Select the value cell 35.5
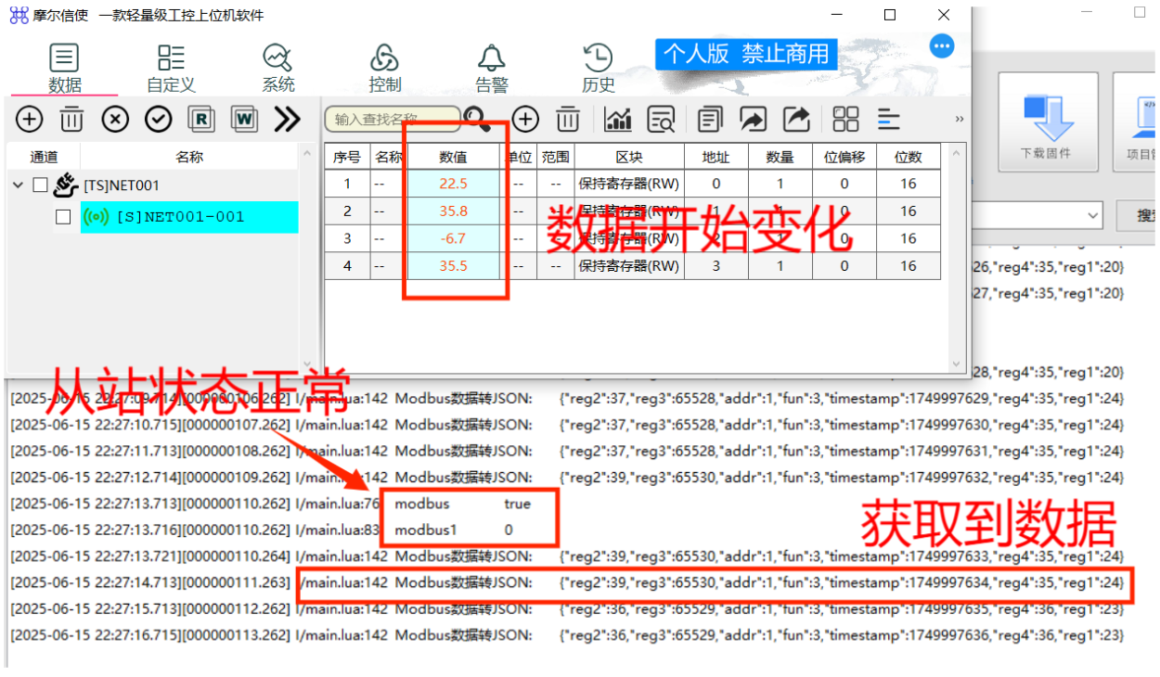This screenshot has height=677, width=1160. click(x=453, y=265)
